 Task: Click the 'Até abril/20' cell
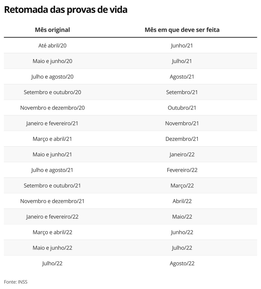tap(52, 46)
